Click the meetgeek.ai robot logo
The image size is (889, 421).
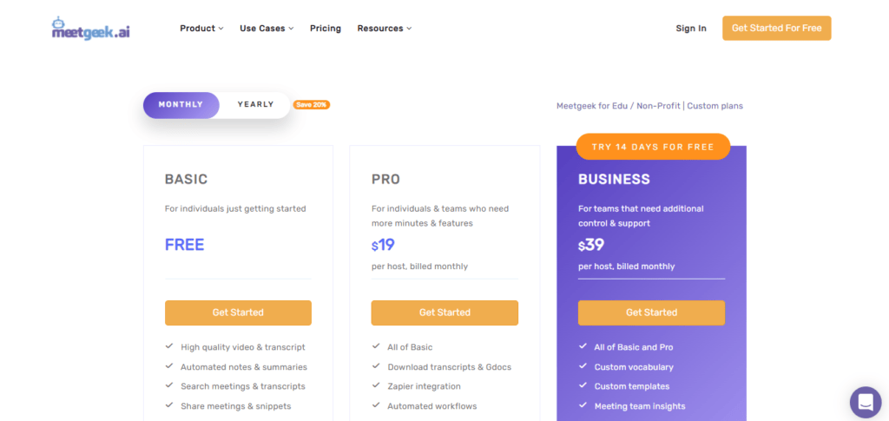[90, 29]
